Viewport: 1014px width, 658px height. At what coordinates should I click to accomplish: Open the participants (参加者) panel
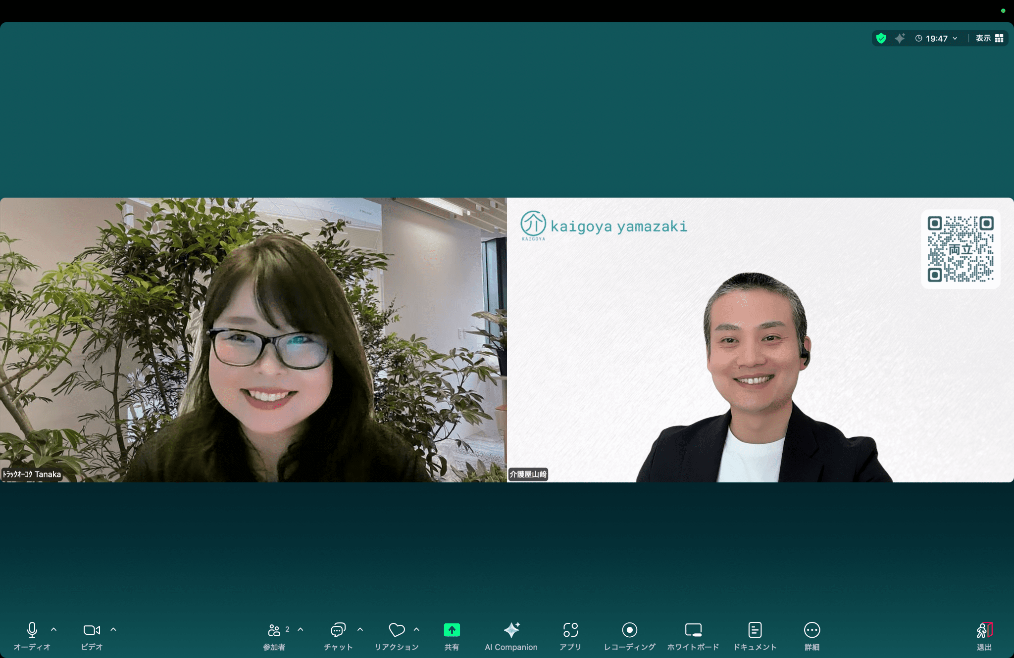[274, 630]
